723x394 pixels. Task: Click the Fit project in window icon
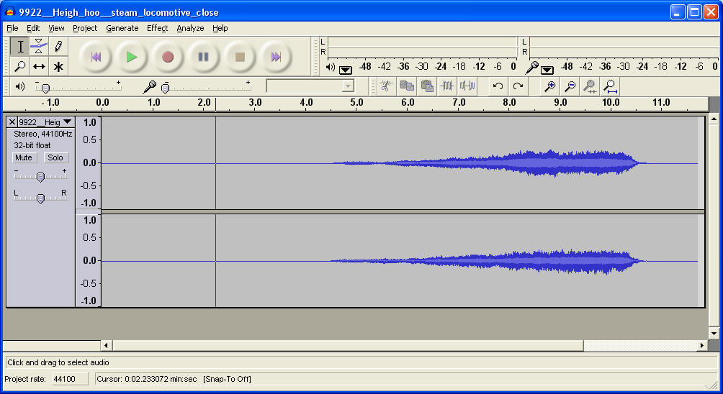coord(610,86)
